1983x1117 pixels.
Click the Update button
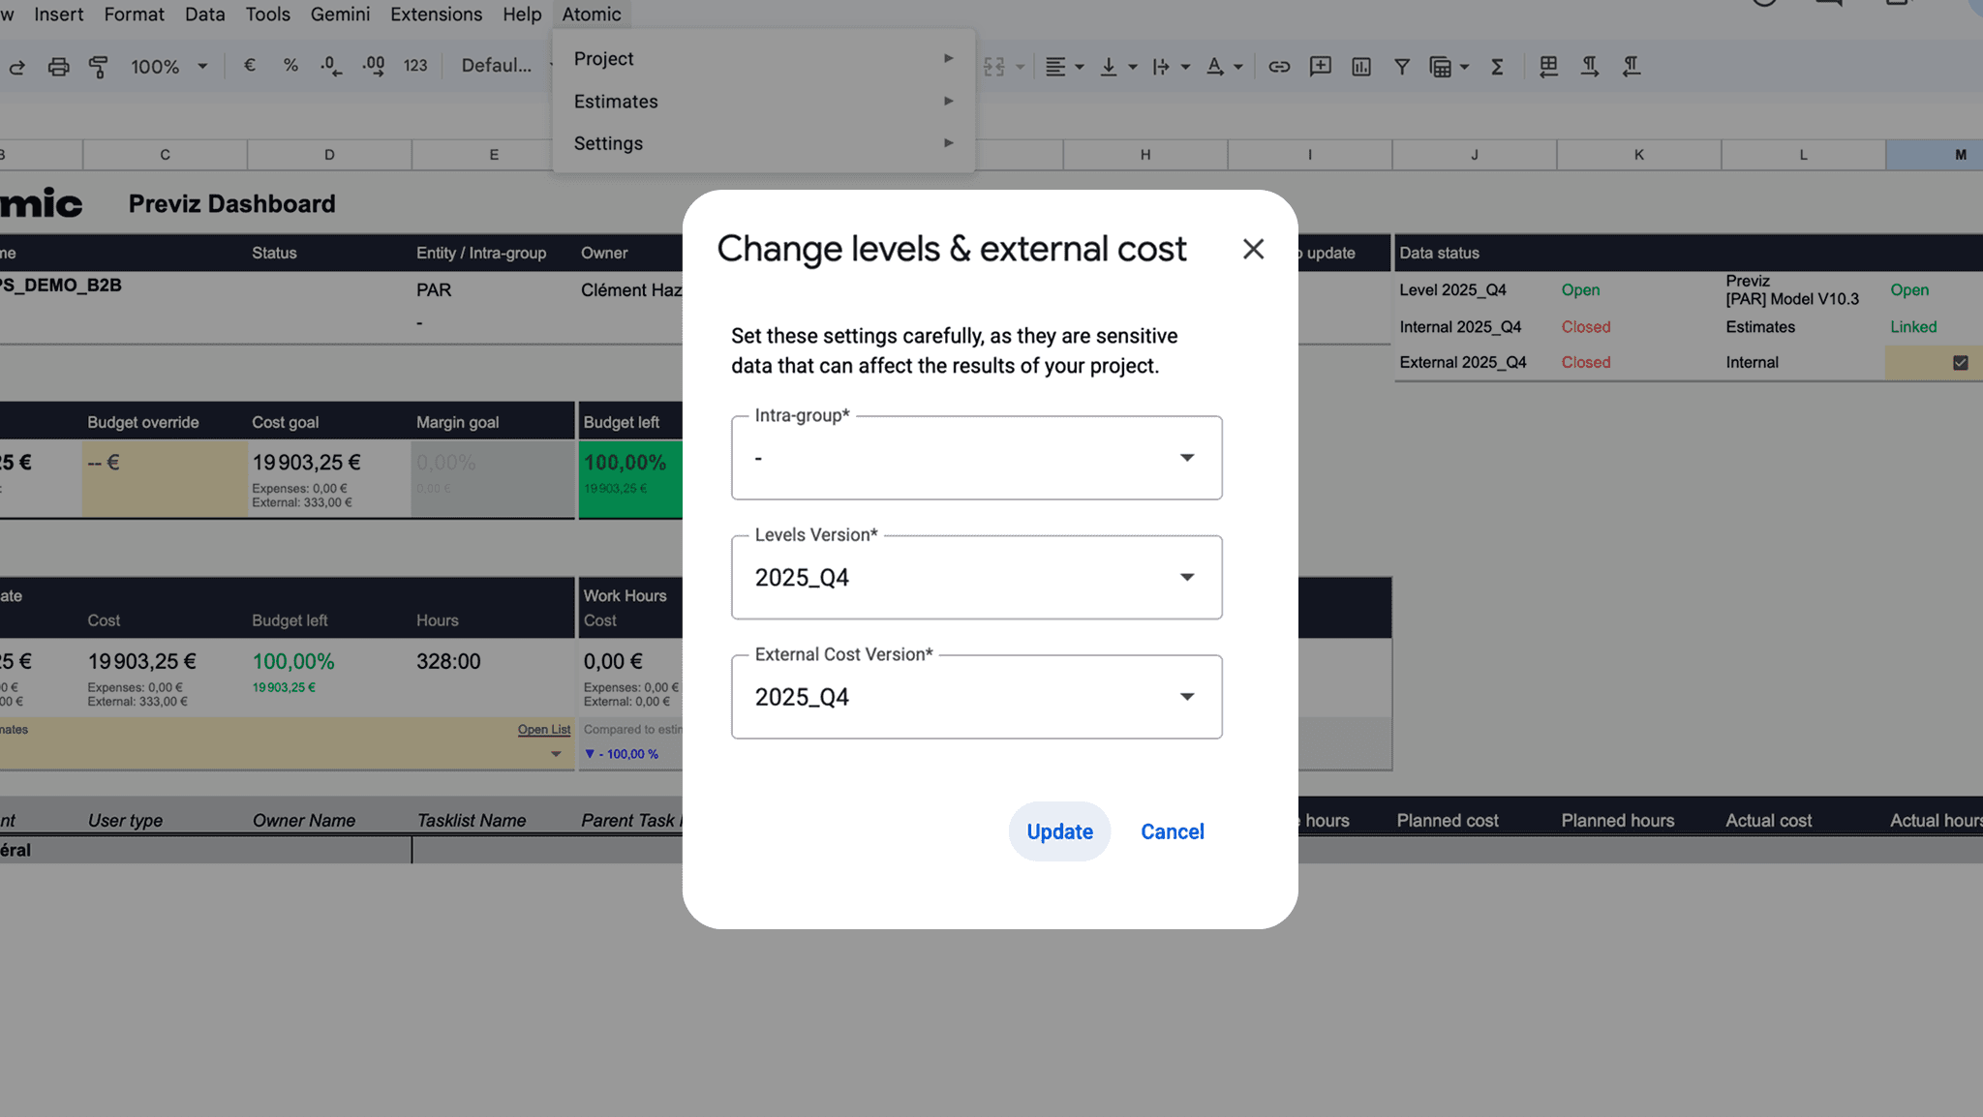[1059, 831]
